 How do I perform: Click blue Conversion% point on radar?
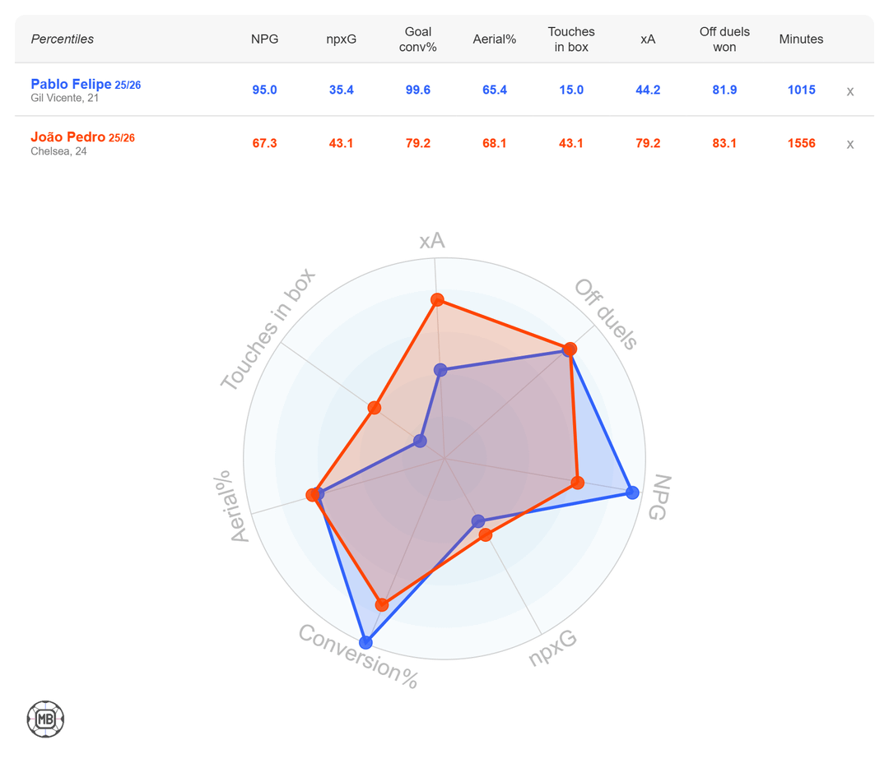click(x=366, y=642)
